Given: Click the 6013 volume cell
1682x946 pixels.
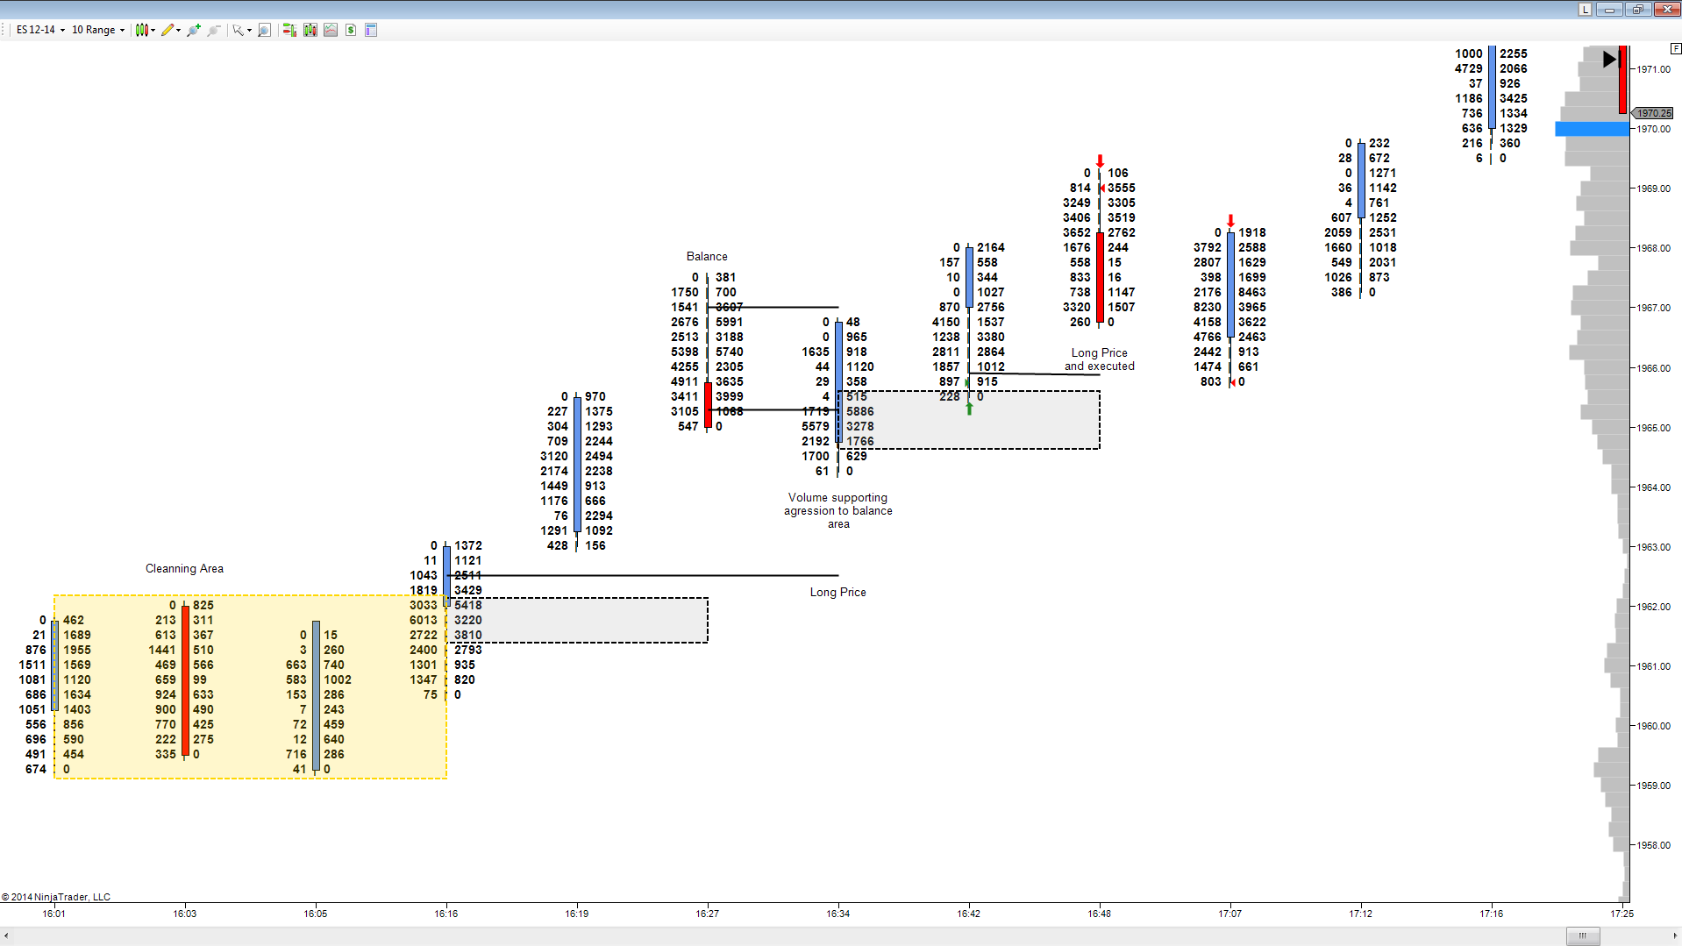Looking at the screenshot, I should (424, 620).
